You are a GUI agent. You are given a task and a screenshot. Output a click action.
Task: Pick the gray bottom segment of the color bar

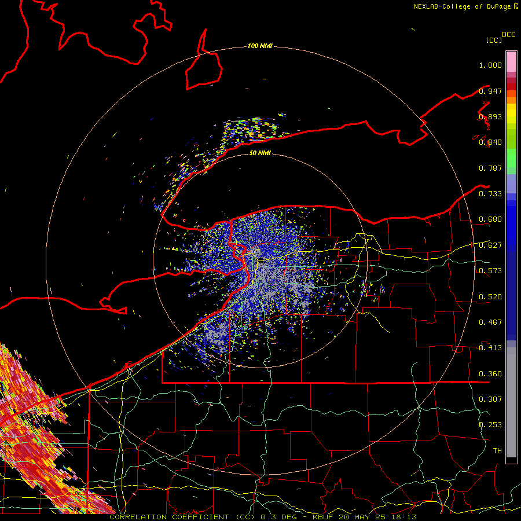511,402
